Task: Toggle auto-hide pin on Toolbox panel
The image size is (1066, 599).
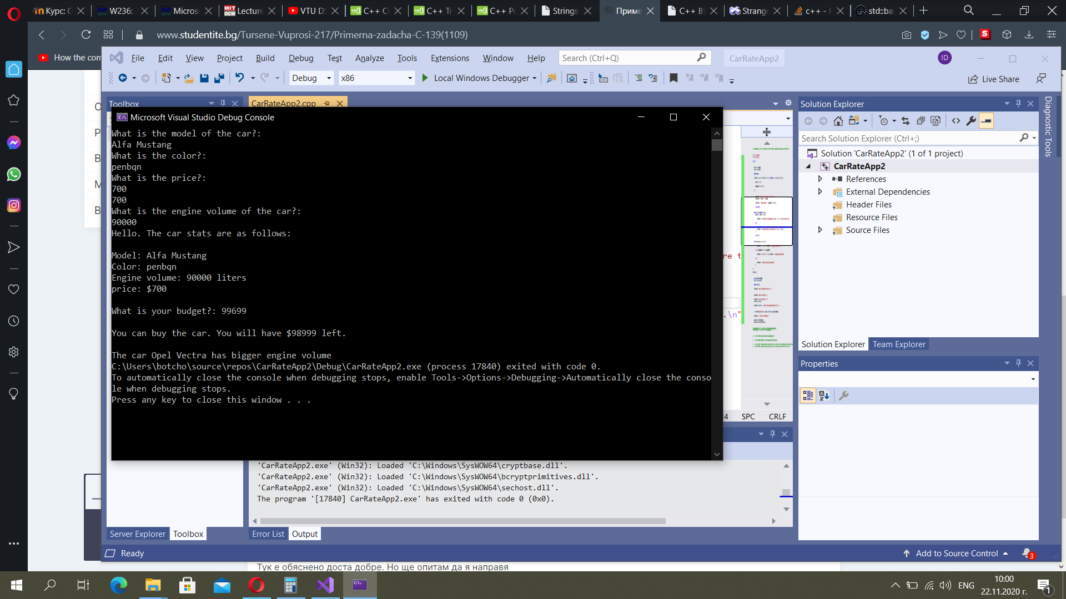Action: click(223, 104)
